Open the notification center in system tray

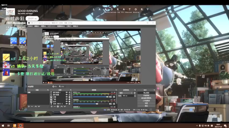tap(225, 126)
